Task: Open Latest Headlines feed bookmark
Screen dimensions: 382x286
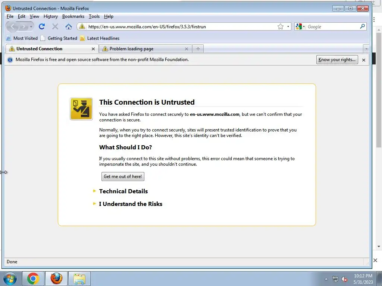Action: (100, 38)
